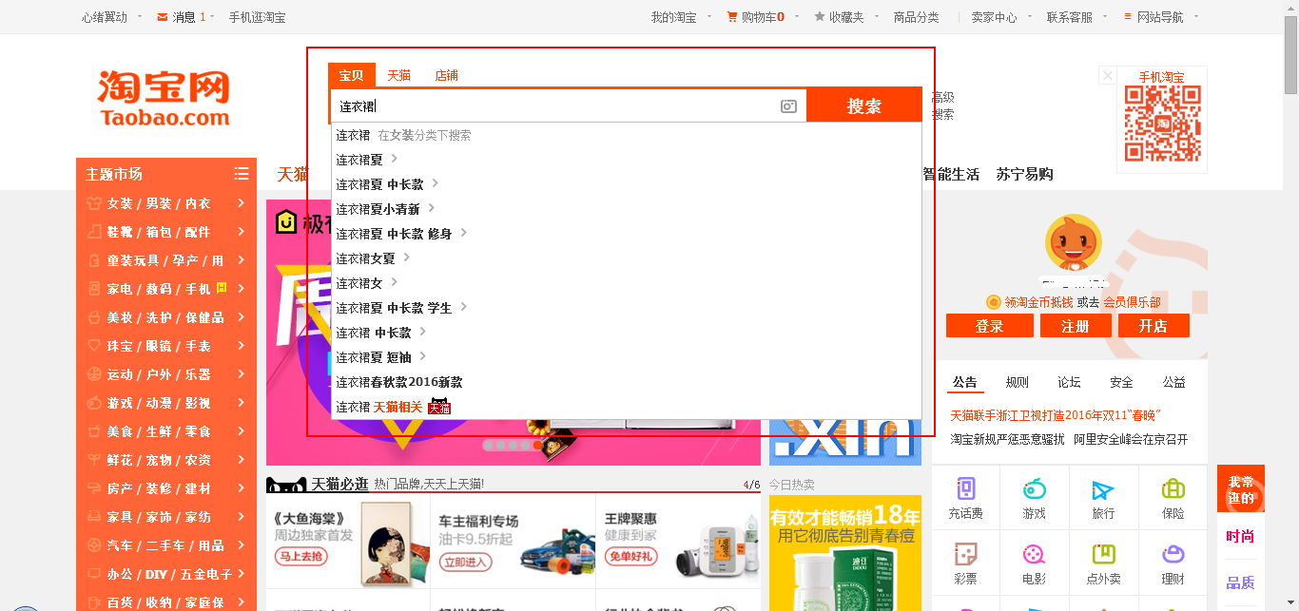Screen dimensions: 1299x611
Task: Open the 淘宝新规严惩恶意骚扰 announcement
Action: pos(1008,439)
